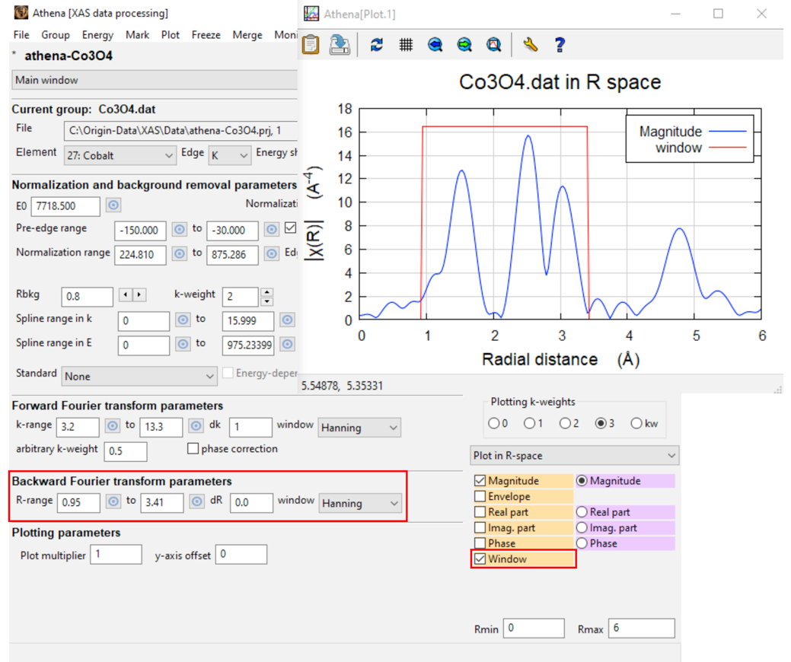The image size is (791, 662).
Task: Click the pluck button next to E0
Action: pyautogui.click(x=113, y=205)
